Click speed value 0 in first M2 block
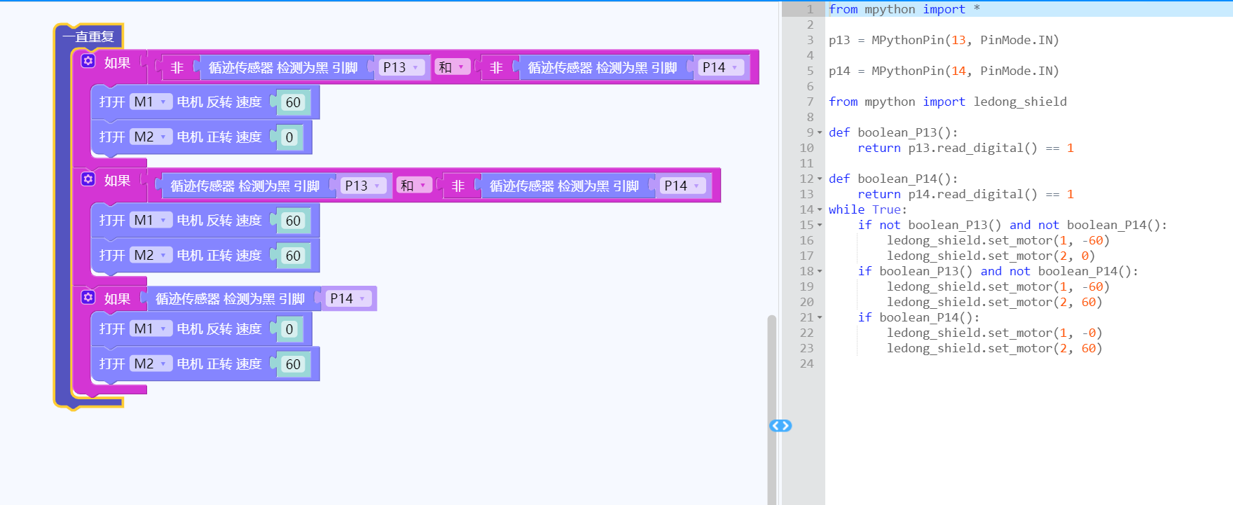 pyautogui.click(x=289, y=137)
